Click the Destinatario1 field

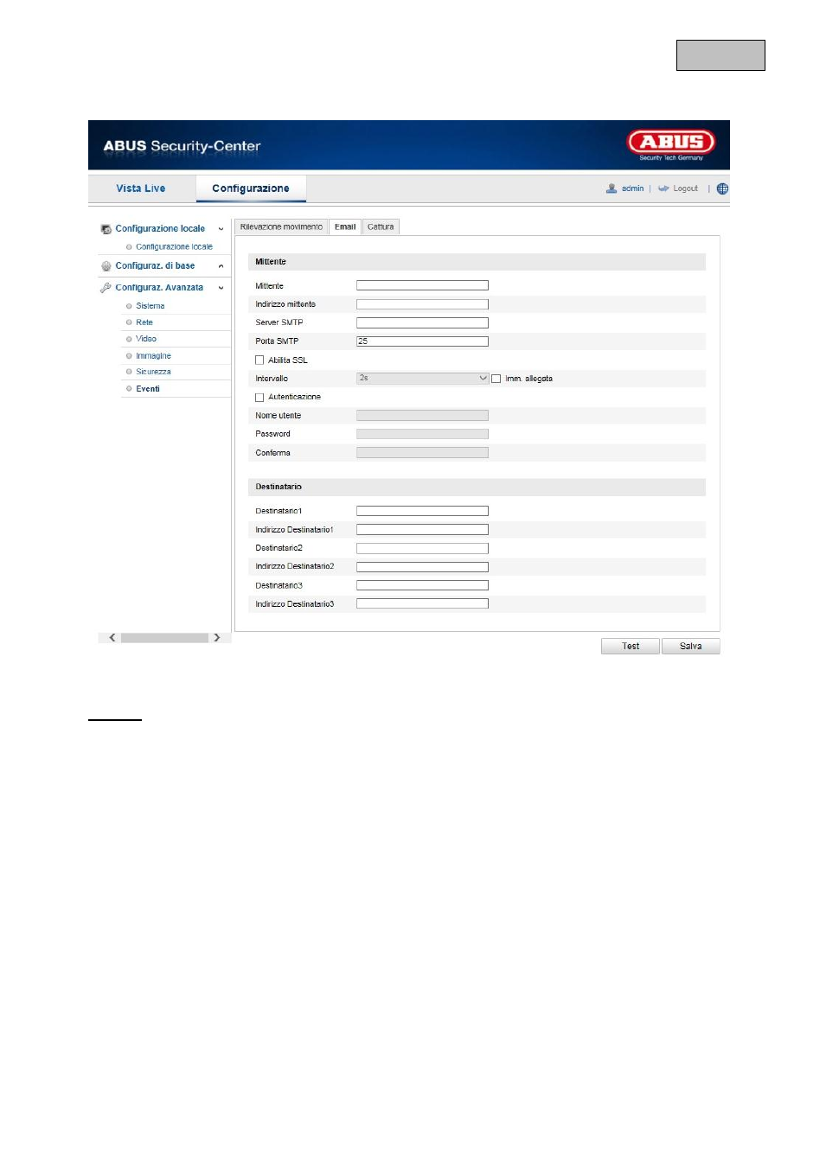click(422, 511)
